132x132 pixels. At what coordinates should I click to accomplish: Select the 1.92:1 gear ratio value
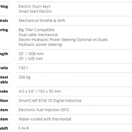[23, 68]
